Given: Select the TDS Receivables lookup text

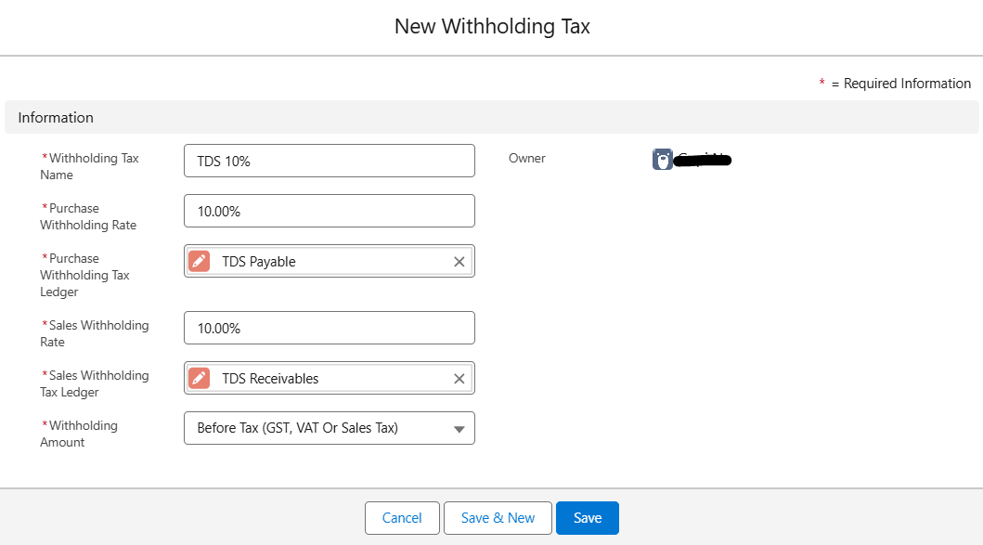Looking at the screenshot, I should [270, 379].
